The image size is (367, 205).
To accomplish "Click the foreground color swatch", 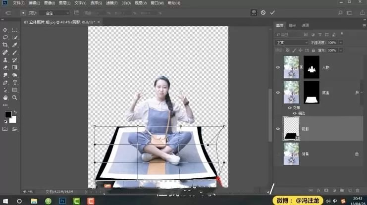I will 8,114.
